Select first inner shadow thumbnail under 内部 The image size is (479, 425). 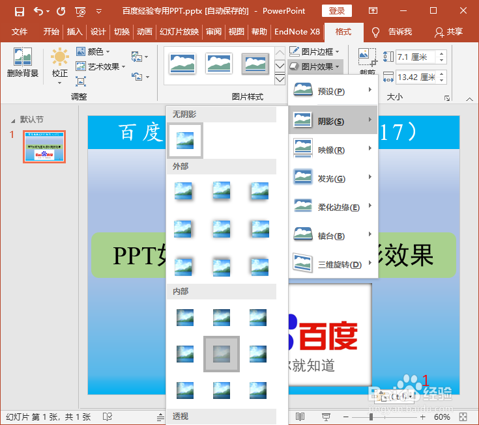[185, 318]
